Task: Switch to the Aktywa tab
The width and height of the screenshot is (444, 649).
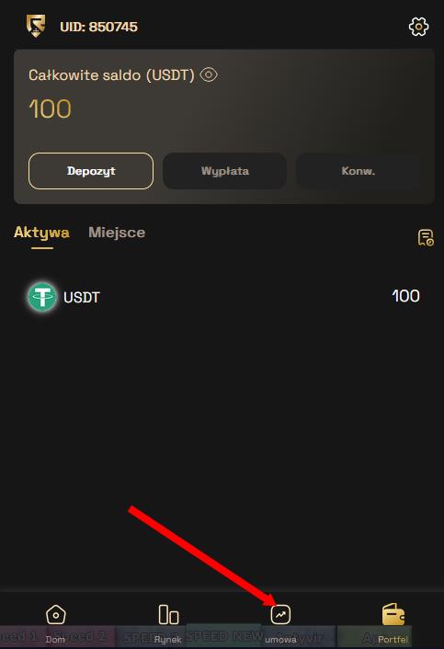Action: pos(41,233)
